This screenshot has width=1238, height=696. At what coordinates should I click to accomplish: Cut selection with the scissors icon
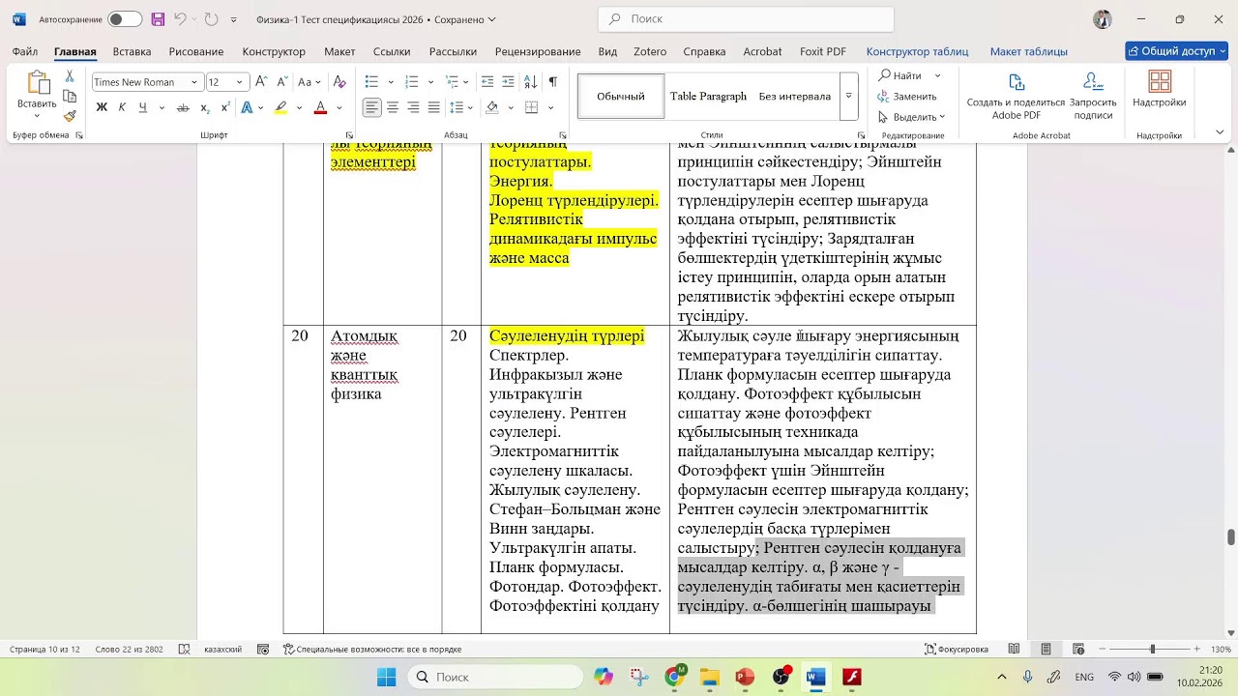pyautogui.click(x=70, y=76)
